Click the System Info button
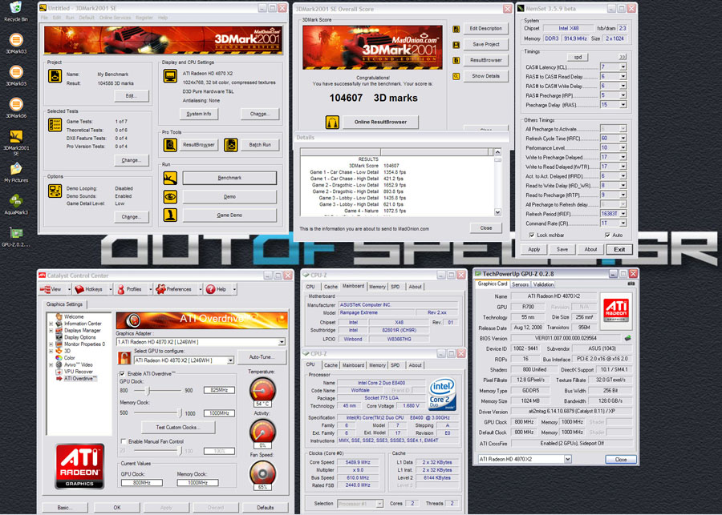This screenshot has height=515, width=722. (199, 114)
